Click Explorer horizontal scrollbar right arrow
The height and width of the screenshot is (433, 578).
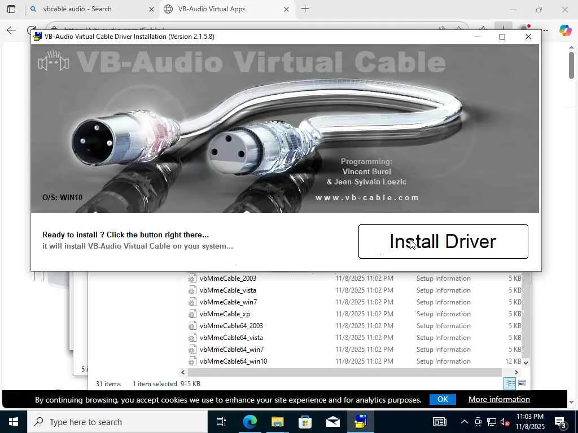pyautogui.click(x=516, y=372)
